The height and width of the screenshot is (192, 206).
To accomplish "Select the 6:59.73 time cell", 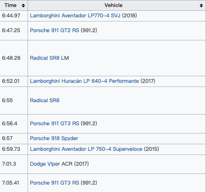I will 14,149.
